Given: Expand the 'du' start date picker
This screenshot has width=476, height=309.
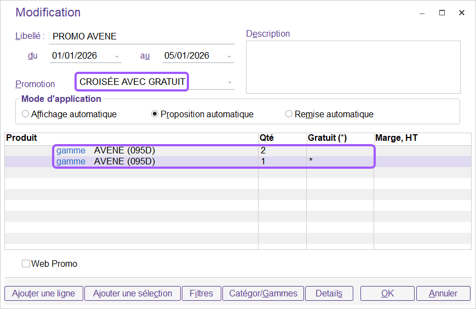Looking at the screenshot, I should pos(117,56).
